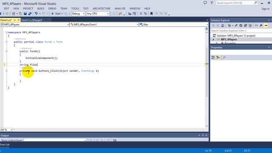Screen dimensions: 272x153
Task: Close the Output panel
Action: (x=206, y=135)
